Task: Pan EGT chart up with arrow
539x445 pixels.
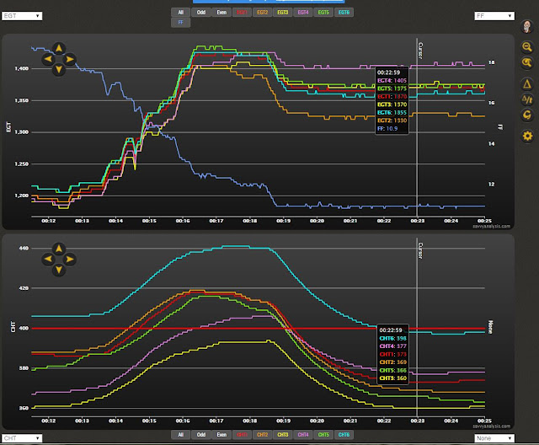Action: point(59,49)
